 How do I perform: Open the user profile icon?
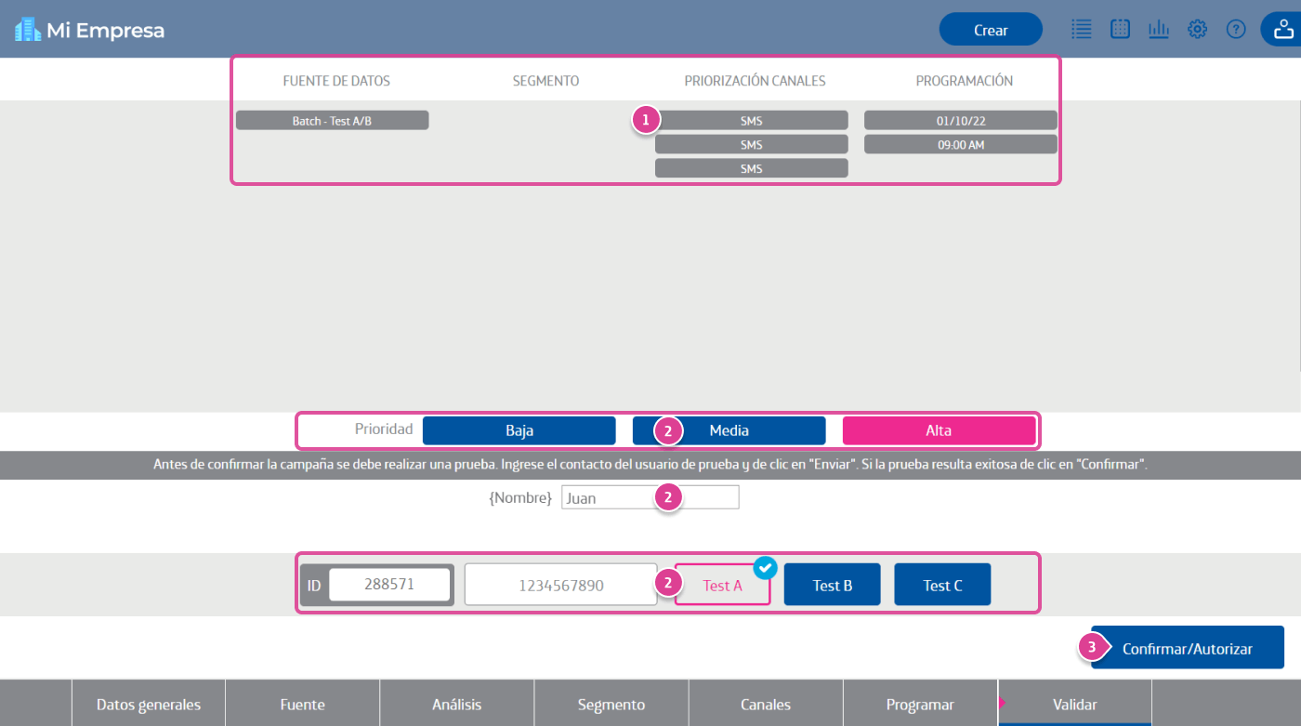[1283, 29]
